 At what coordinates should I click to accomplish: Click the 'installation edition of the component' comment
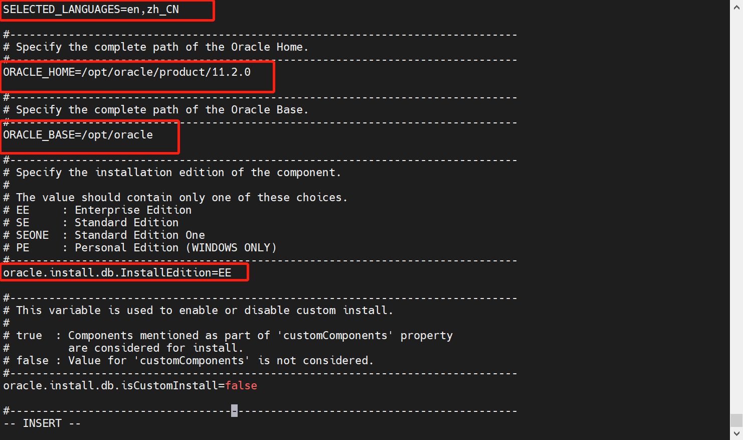pyautogui.click(x=172, y=173)
